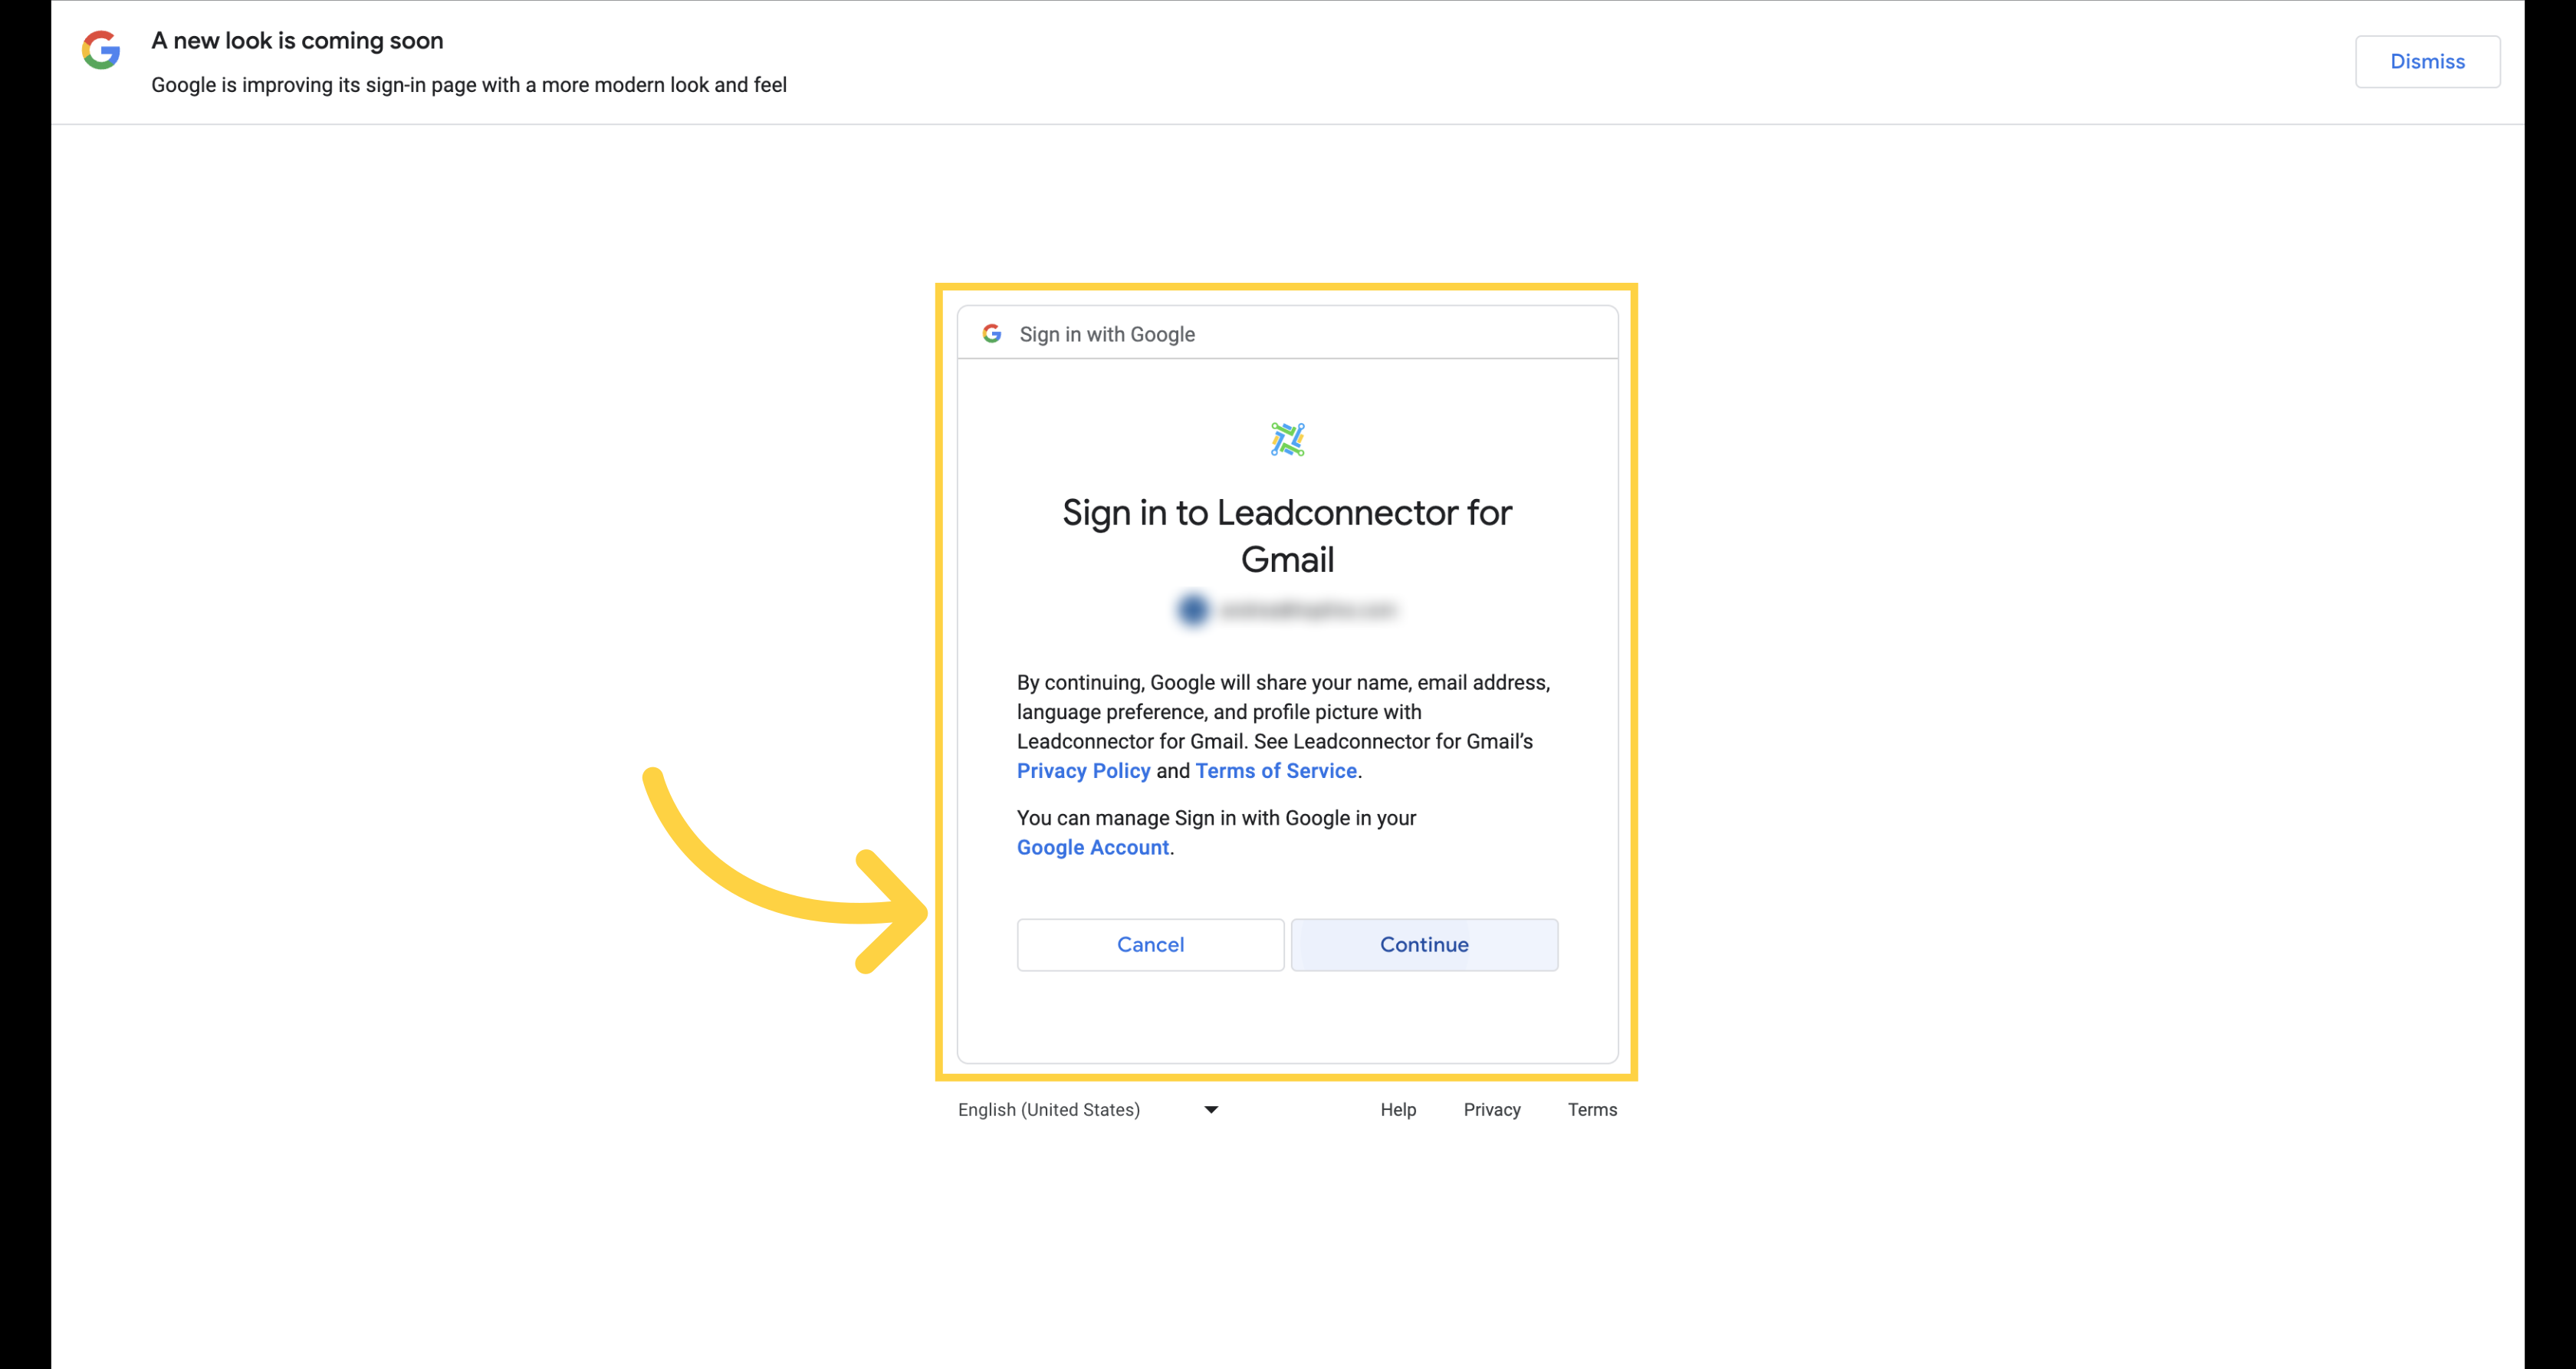
Task: Open the Terms of Service link
Action: [1276, 771]
